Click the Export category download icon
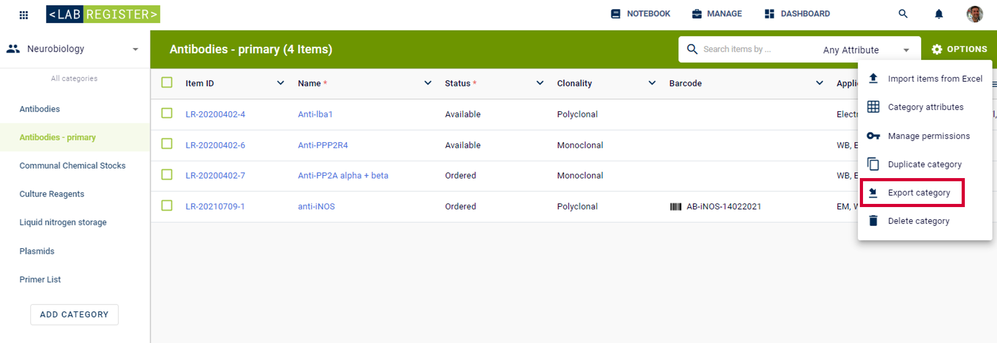 click(x=874, y=193)
